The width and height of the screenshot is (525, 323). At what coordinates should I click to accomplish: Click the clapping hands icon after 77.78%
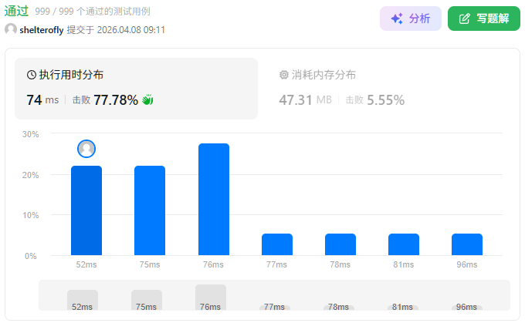click(148, 99)
